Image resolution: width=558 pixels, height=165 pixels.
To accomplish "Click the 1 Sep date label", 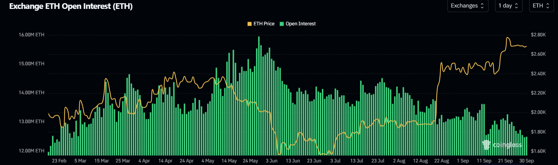I will 463,161.
